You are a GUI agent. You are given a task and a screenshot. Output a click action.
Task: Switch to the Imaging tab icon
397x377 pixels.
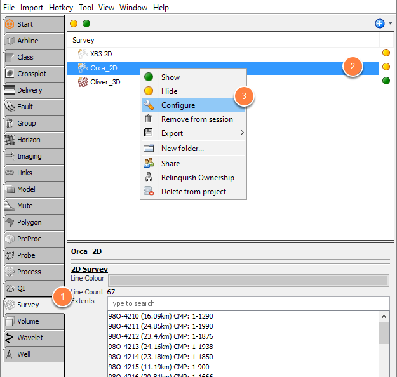[x=10, y=156]
